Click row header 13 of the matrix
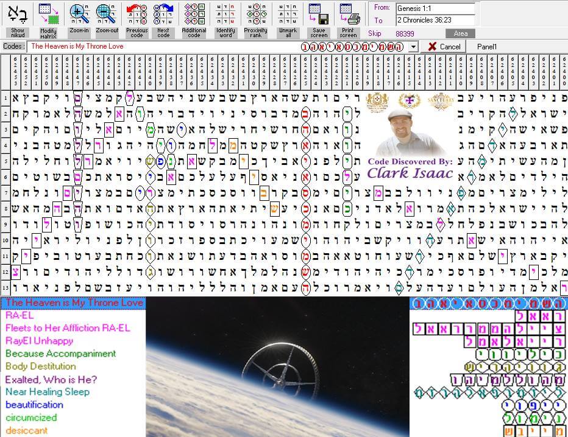Image resolution: width=568 pixels, height=437 pixels. pyautogui.click(x=5, y=288)
